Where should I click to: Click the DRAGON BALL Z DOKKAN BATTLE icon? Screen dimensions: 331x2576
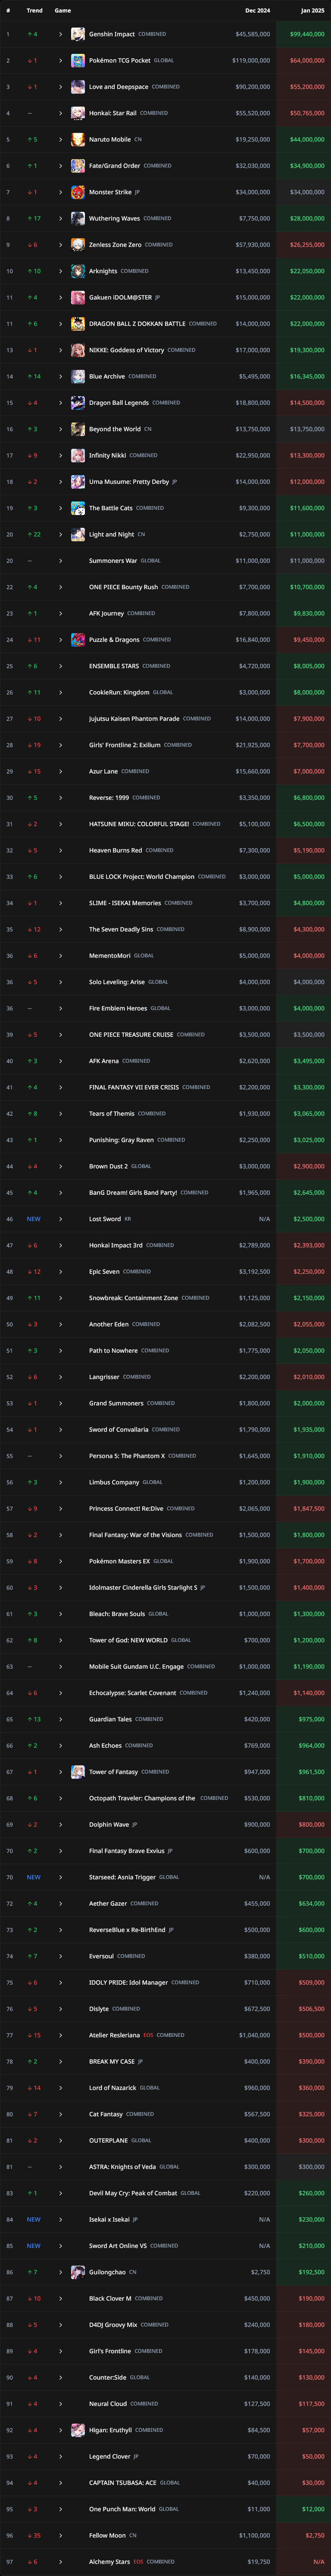pos(78,324)
